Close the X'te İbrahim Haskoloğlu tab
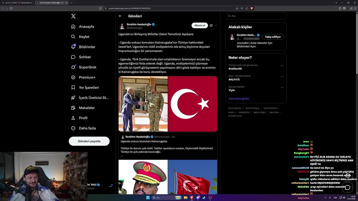Image resolution: width=358 pixels, height=201 pixels. 66,3
